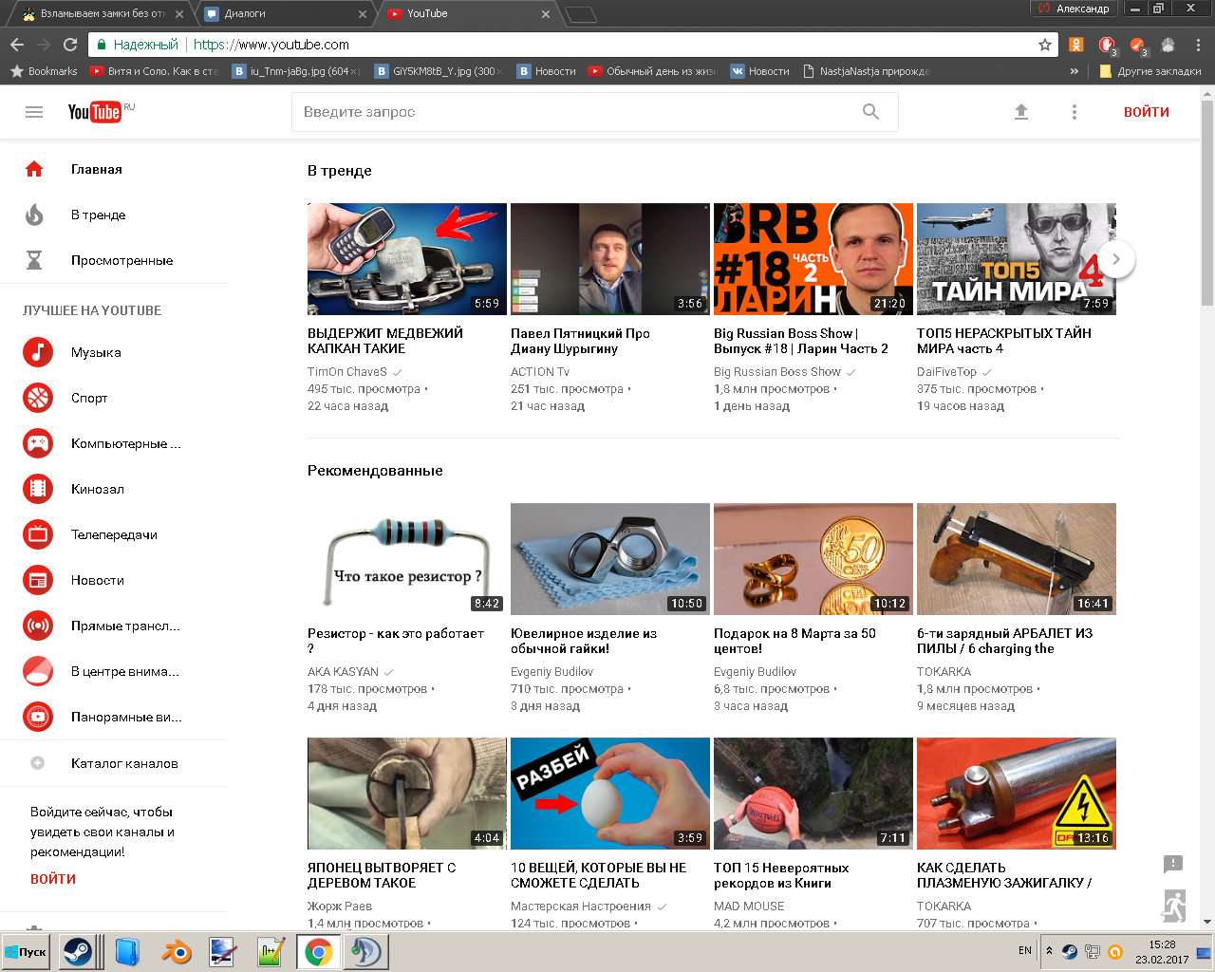Click the send feedback icon
1215x972 pixels.
point(1173,864)
